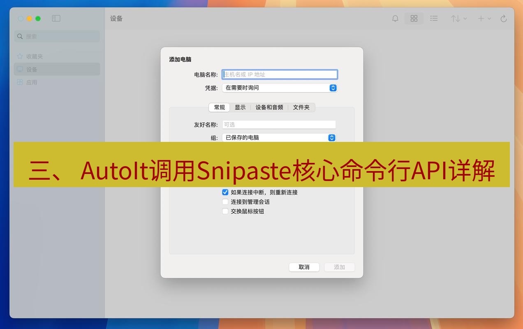Image resolution: width=523 pixels, height=329 pixels.
Task: Open the sort order menu
Action: 459,19
